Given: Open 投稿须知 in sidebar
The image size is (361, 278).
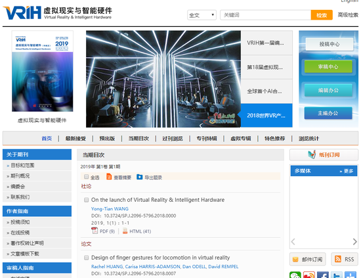Looking at the screenshot, I should pyautogui.click(x=20, y=222).
